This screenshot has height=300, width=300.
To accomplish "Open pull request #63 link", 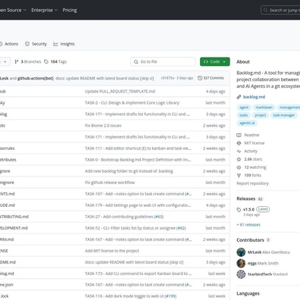I will [158, 217].
